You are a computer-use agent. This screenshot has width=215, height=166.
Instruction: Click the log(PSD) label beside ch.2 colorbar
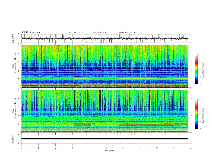point(203,115)
